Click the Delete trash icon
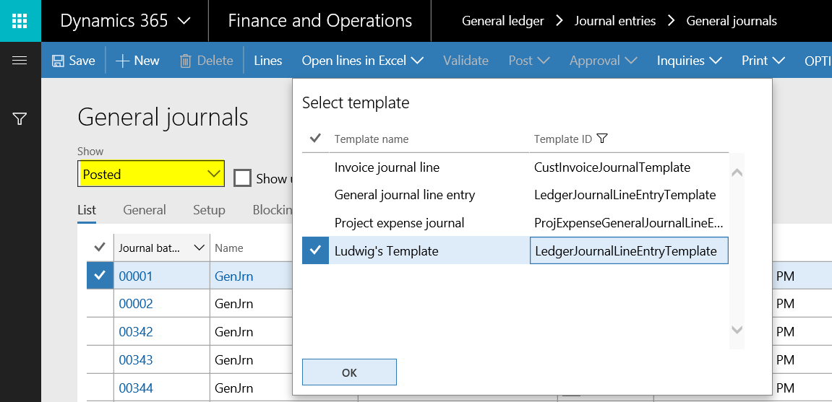The image size is (832, 402). point(186,61)
